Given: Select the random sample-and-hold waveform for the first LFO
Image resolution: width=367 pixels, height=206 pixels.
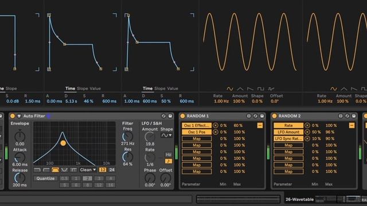Looking at the screenshot, I should (271, 89).
